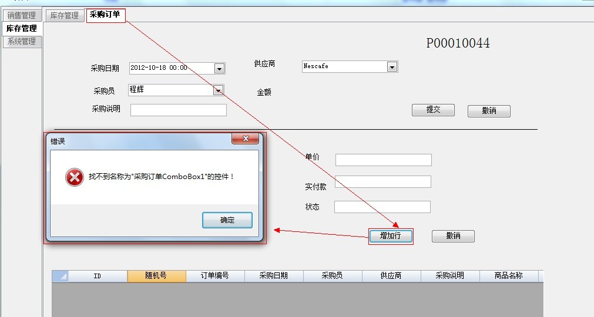Close the 错误 dialog with the X
The image size is (594, 317).
[246, 139]
